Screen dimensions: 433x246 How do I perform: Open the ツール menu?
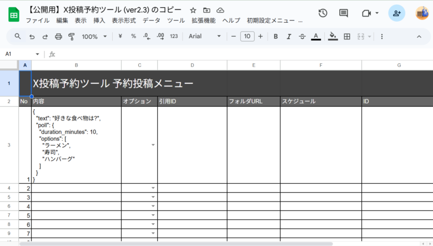[176, 21]
